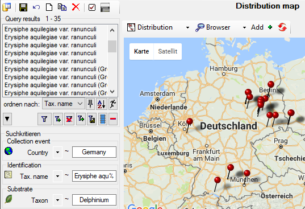The image size is (305, 209).
Task: Click the Taxon field containing Delphinium
Action: coord(94,200)
